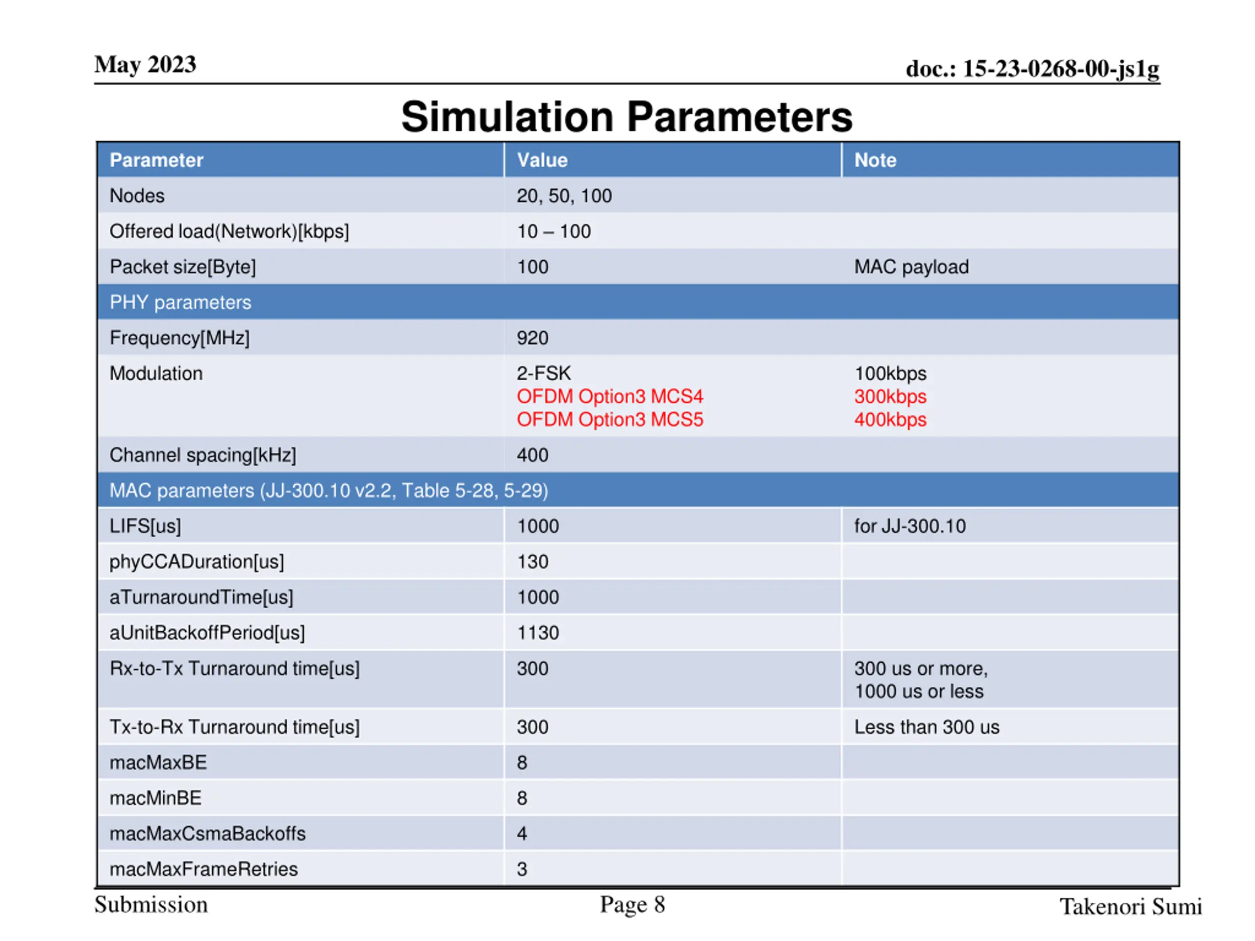The image size is (1255, 941).
Task: Click the red '400kbps' note
Action: [891, 420]
